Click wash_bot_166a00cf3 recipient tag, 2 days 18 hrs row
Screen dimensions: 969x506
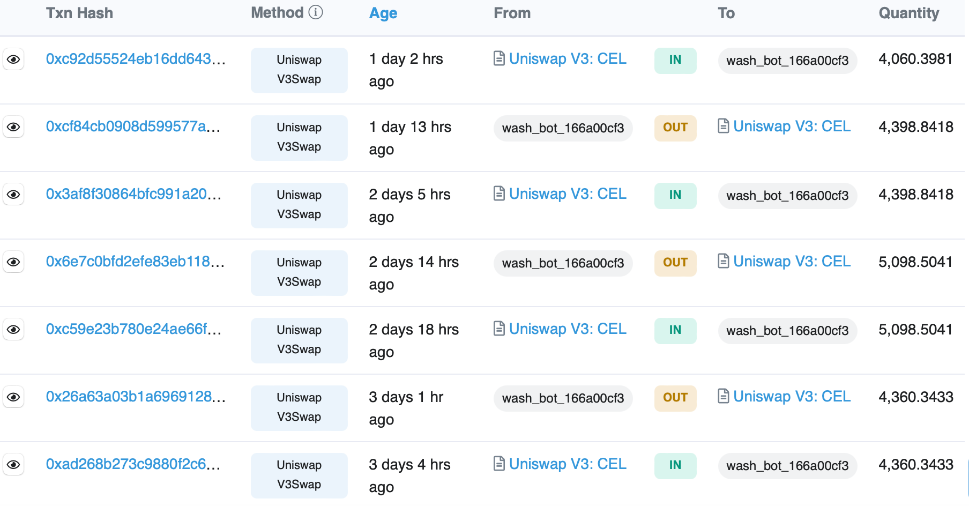pos(787,331)
